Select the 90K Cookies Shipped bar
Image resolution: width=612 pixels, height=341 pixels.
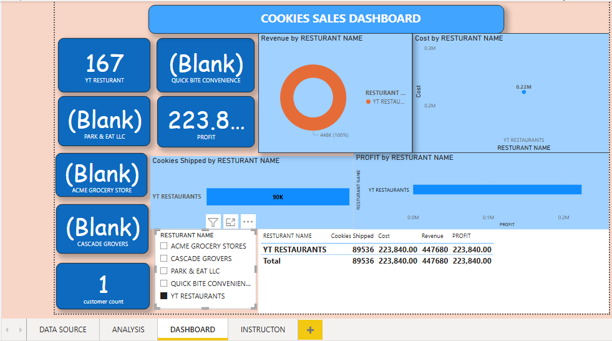point(278,197)
